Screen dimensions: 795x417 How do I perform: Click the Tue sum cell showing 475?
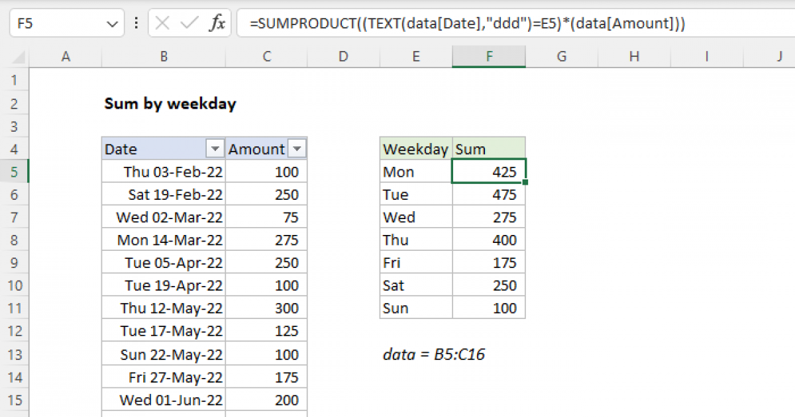(489, 195)
